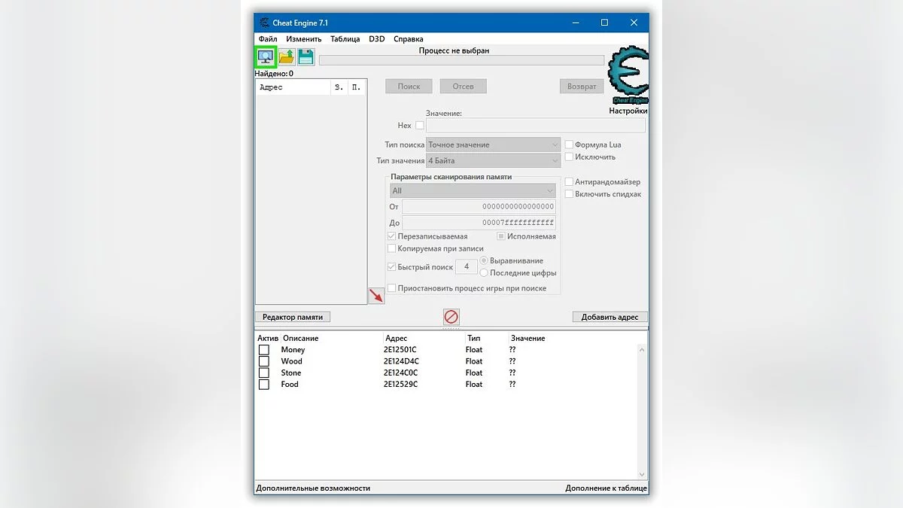903x508 pixels.
Task: Open the D3D menu
Action: tap(376, 39)
